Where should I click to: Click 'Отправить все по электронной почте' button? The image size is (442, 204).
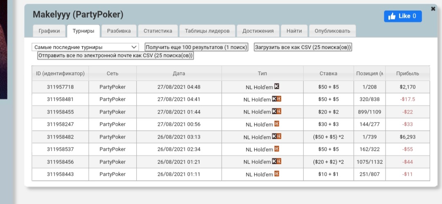[115, 56]
